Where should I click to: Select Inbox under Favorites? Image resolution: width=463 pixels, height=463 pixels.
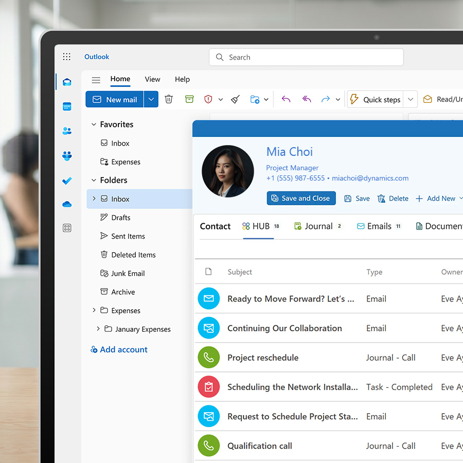click(x=120, y=143)
